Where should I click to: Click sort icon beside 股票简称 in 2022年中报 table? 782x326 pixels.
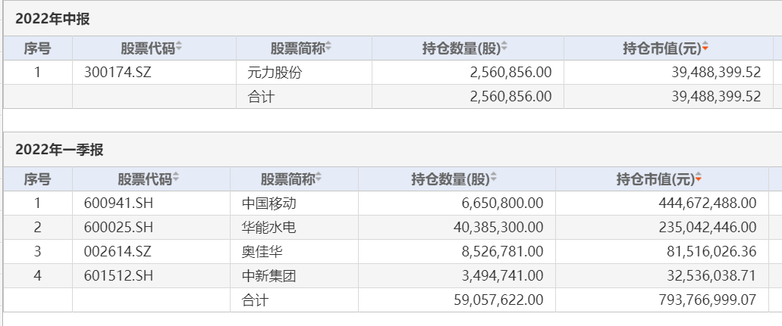pyautogui.click(x=328, y=48)
